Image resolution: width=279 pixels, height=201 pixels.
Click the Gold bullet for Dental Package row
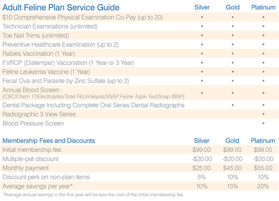tap(232, 105)
